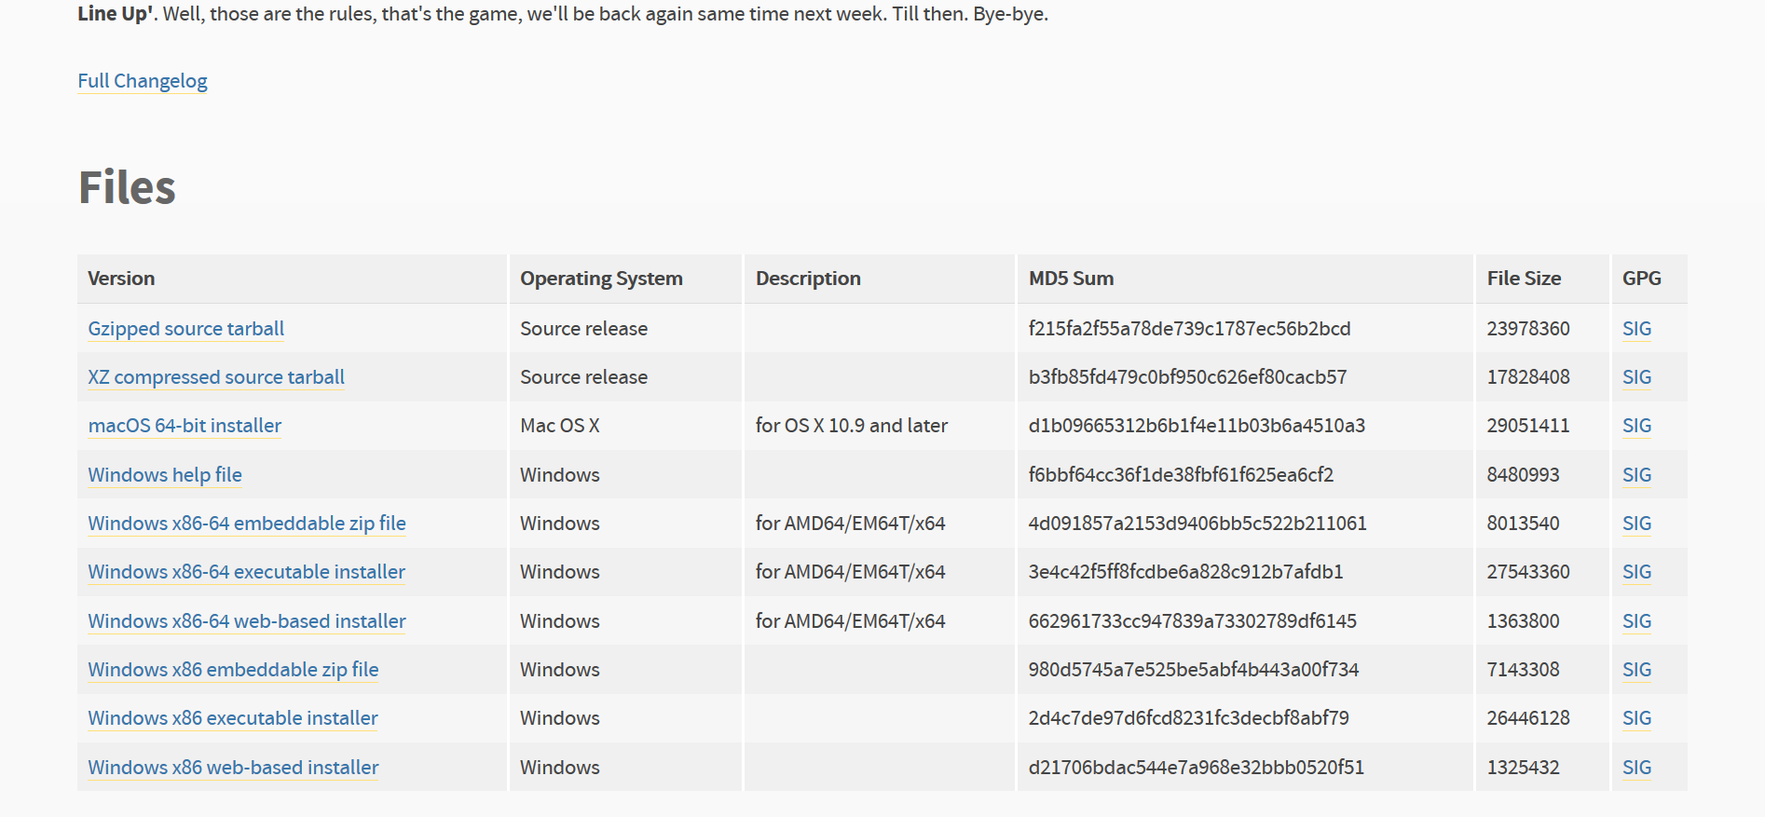
Task: Click AMD64 description in x86-64 executable row
Action: pyautogui.click(x=851, y=572)
